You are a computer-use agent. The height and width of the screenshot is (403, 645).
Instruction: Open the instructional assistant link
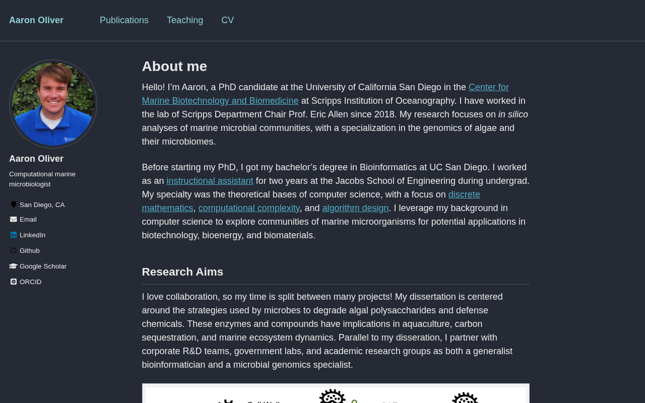point(210,181)
